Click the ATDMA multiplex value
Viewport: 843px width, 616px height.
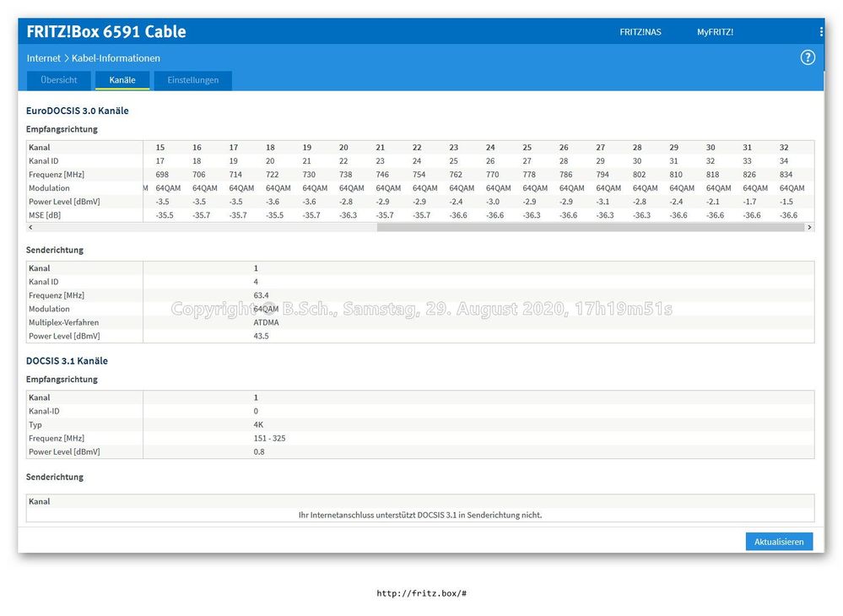[266, 322]
